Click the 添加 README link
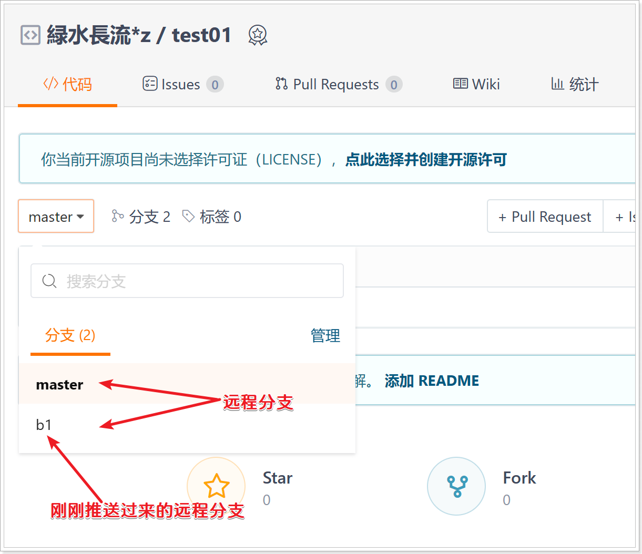The image size is (642, 554). pyautogui.click(x=432, y=381)
